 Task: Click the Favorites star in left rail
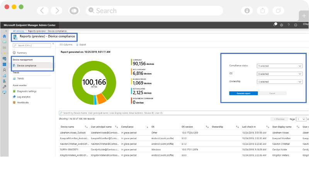click(4, 53)
